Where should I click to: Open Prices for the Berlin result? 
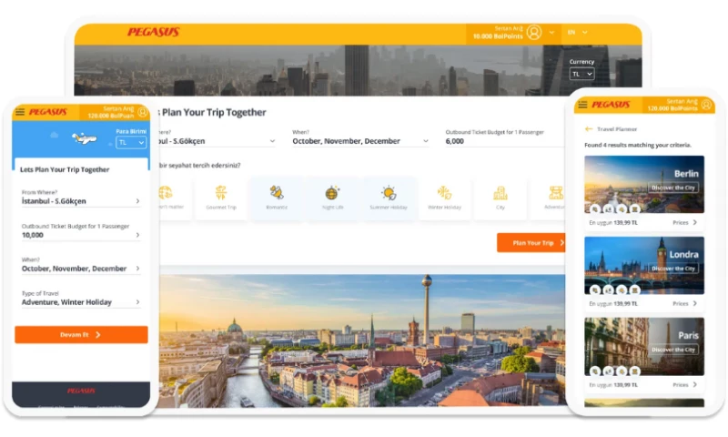coord(685,222)
